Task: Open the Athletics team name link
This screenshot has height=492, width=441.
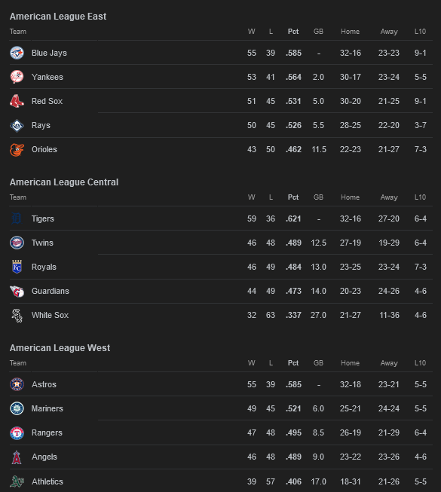Action: [x=47, y=481]
